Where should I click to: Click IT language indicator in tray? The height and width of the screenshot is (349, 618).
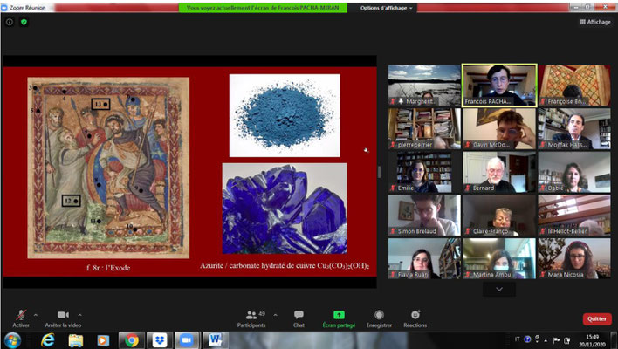pyautogui.click(x=517, y=339)
